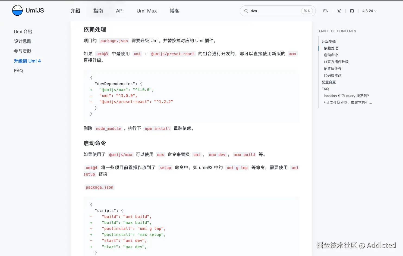The height and width of the screenshot is (256, 403).
Task: Jump to *.d 文件找不到 contents entry
Action: tap(348, 102)
